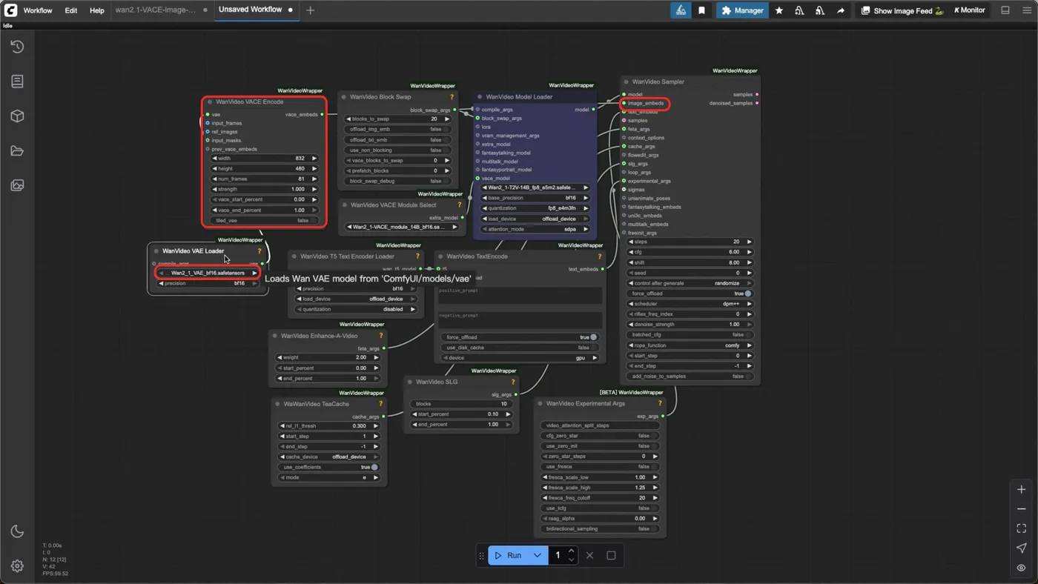Click the positive_prompt text field
1038x584 pixels.
[519, 295]
